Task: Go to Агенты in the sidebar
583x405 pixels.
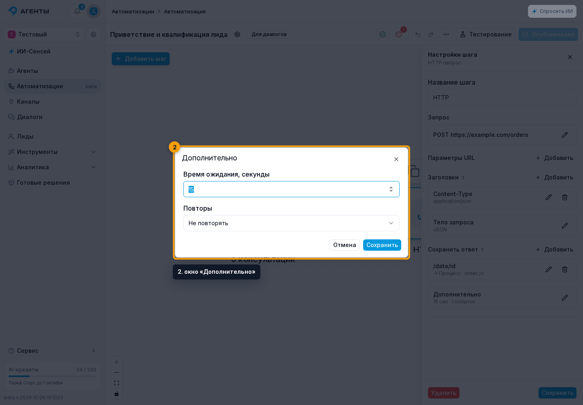Action: 53,71
